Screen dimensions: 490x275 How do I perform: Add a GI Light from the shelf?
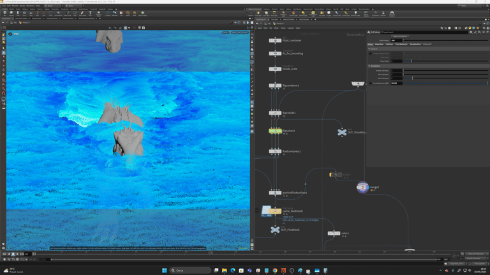pos(329,13)
